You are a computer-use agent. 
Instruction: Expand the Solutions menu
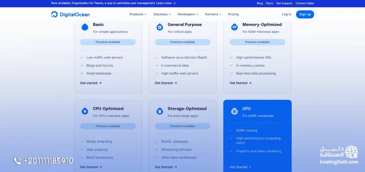click(162, 14)
